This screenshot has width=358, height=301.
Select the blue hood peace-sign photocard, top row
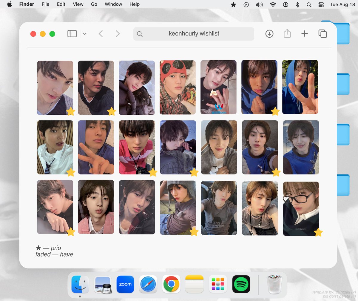[300, 87]
